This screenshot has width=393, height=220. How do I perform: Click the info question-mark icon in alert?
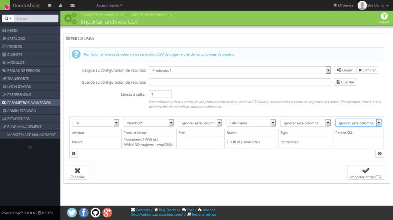(76, 54)
